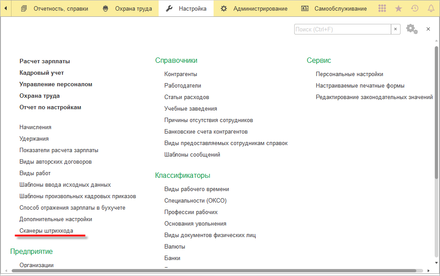
Task: Open Банковские счета контрагентов
Action: tap(206, 132)
